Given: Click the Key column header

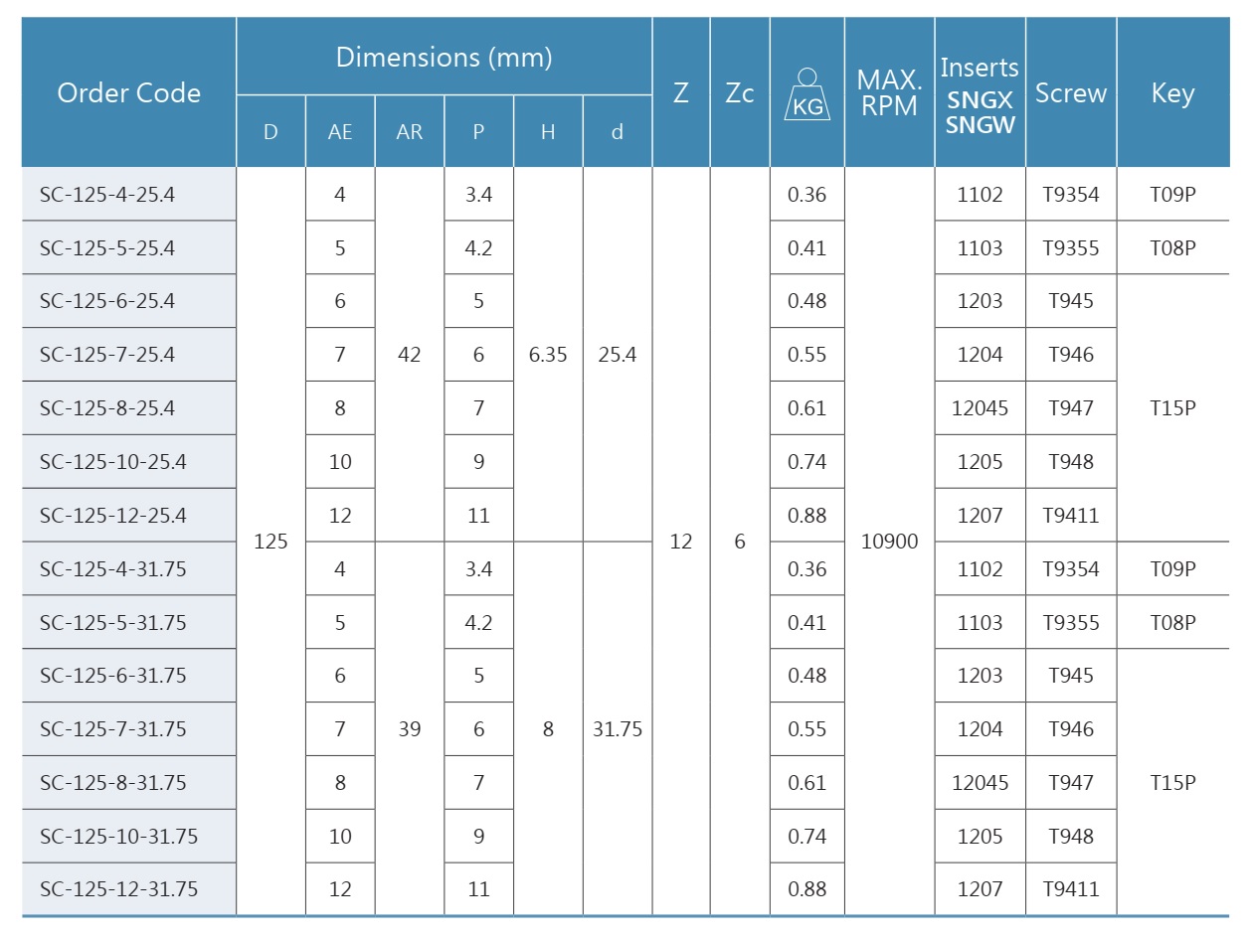Looking at the screenshot, I should pyautogui.click(x=1172, y=93).
